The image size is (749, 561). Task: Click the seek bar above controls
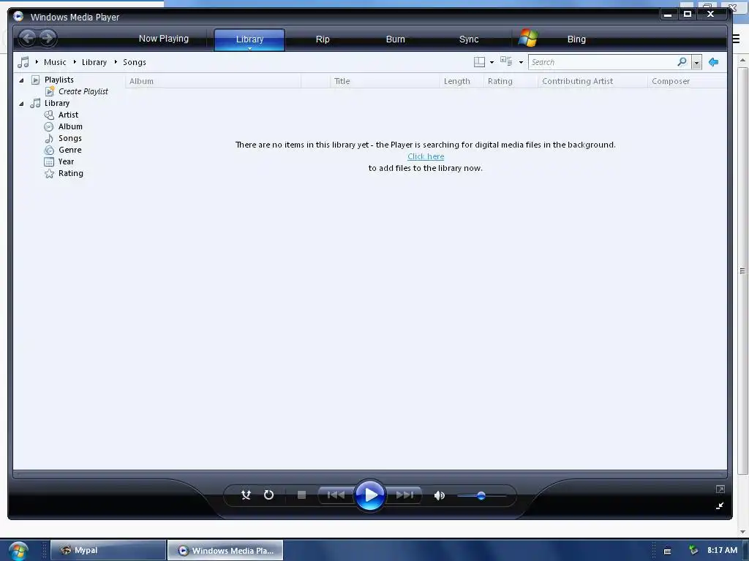tap(370, 475)
